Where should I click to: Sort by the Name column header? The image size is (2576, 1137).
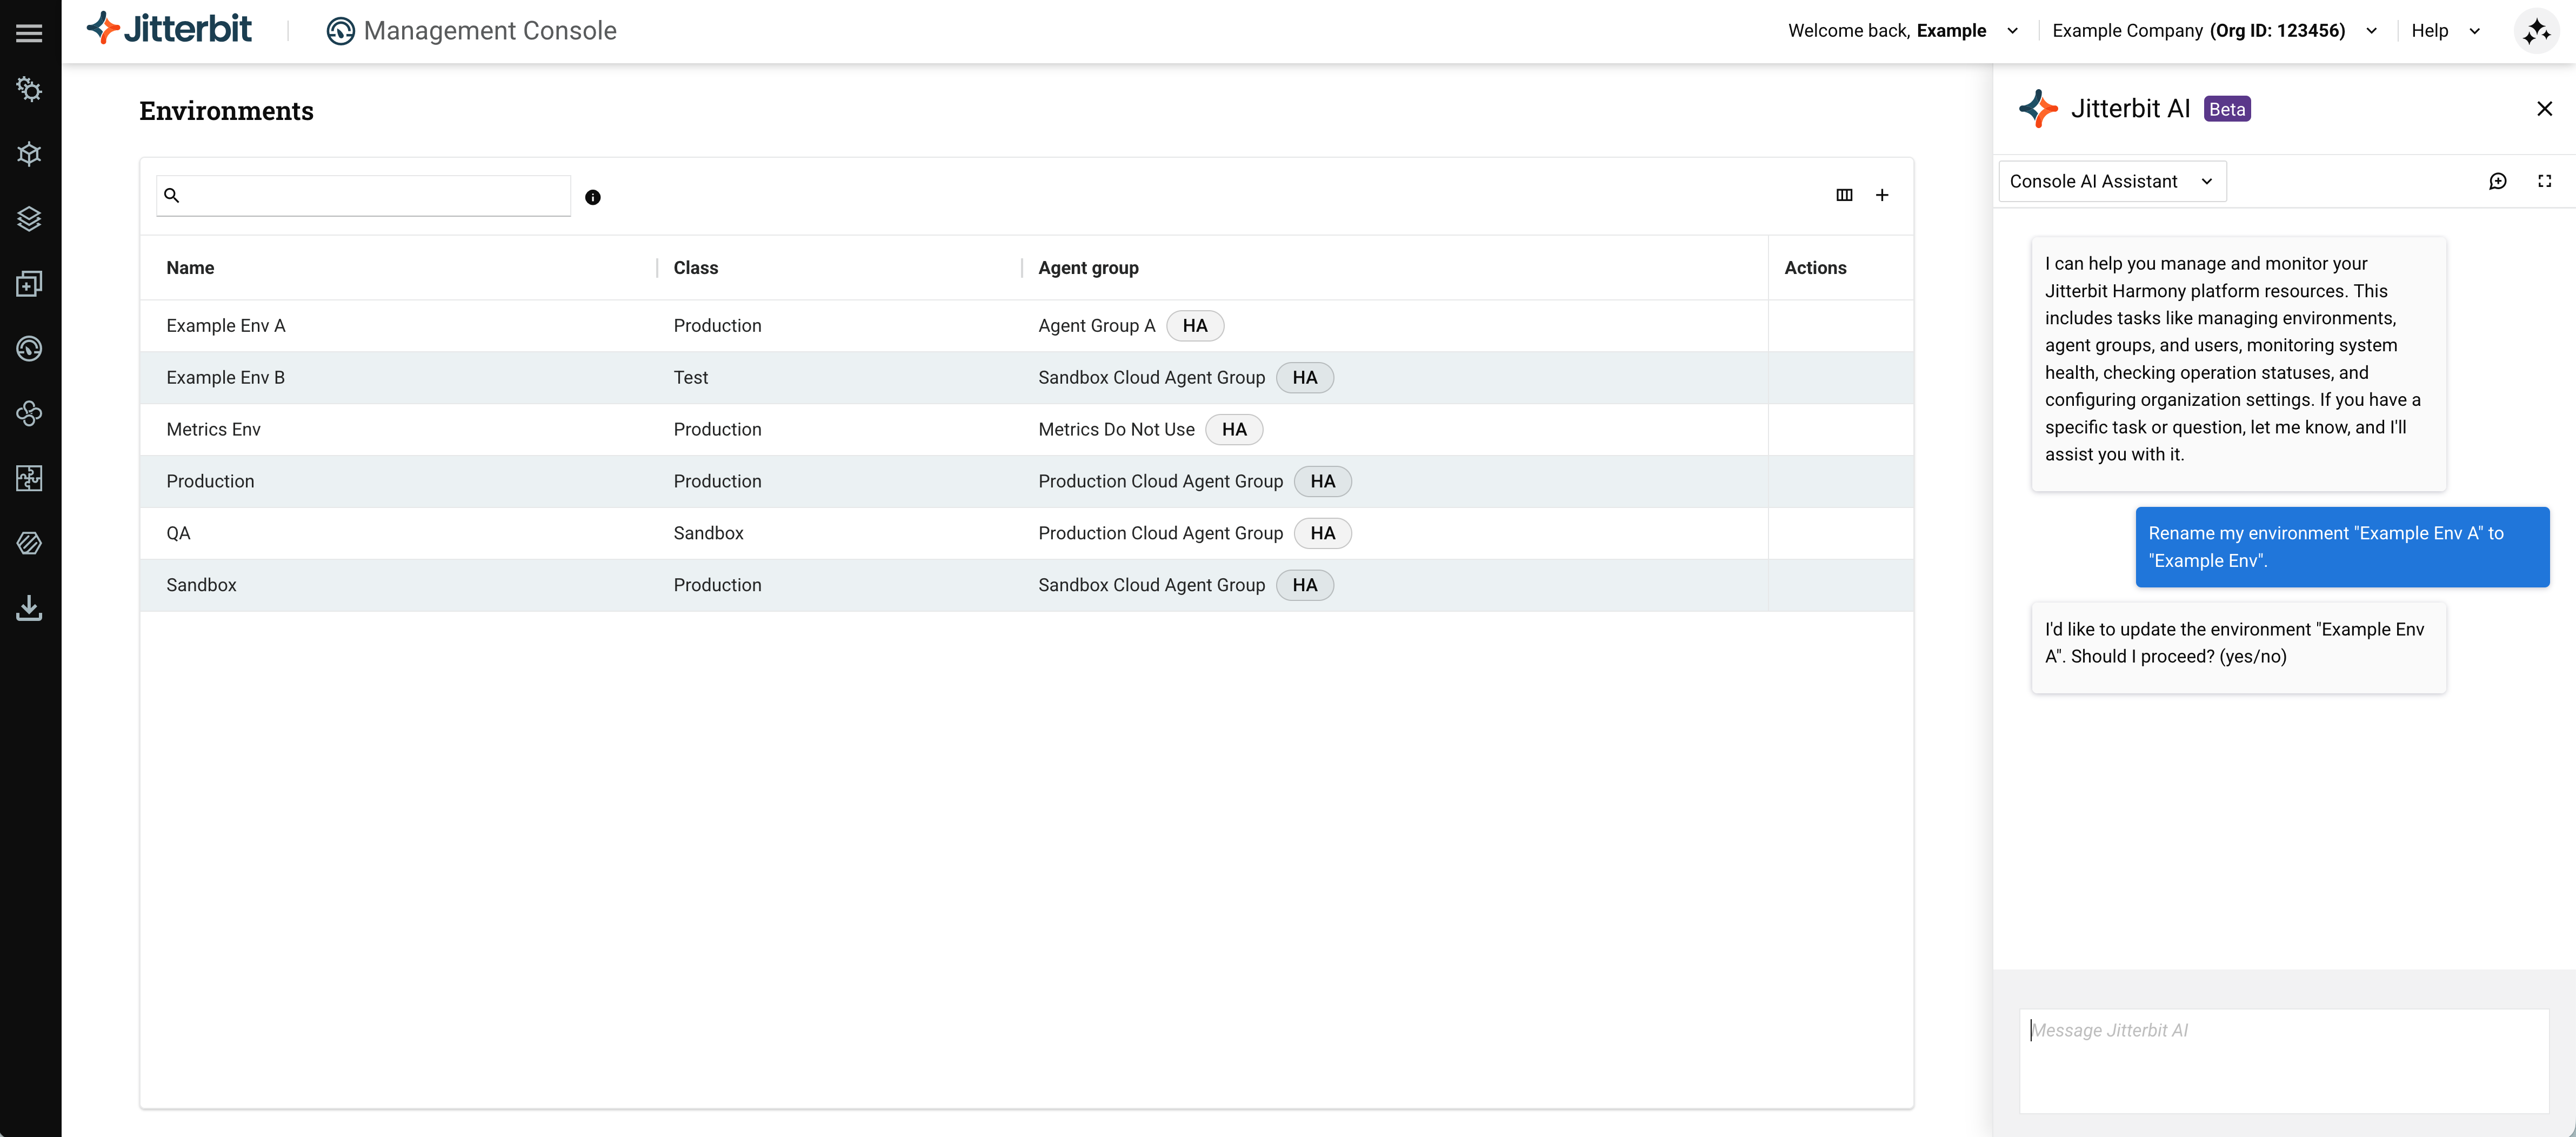(190, 268)
